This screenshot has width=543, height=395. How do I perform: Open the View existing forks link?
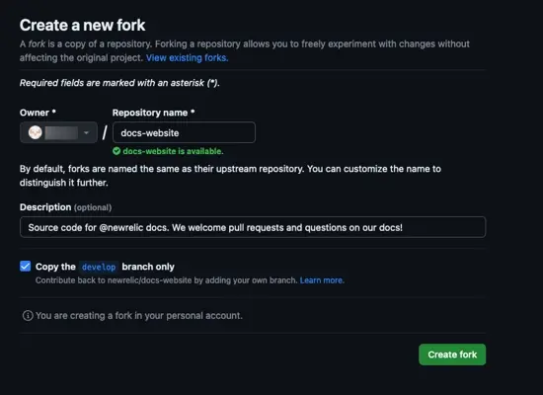187,58
